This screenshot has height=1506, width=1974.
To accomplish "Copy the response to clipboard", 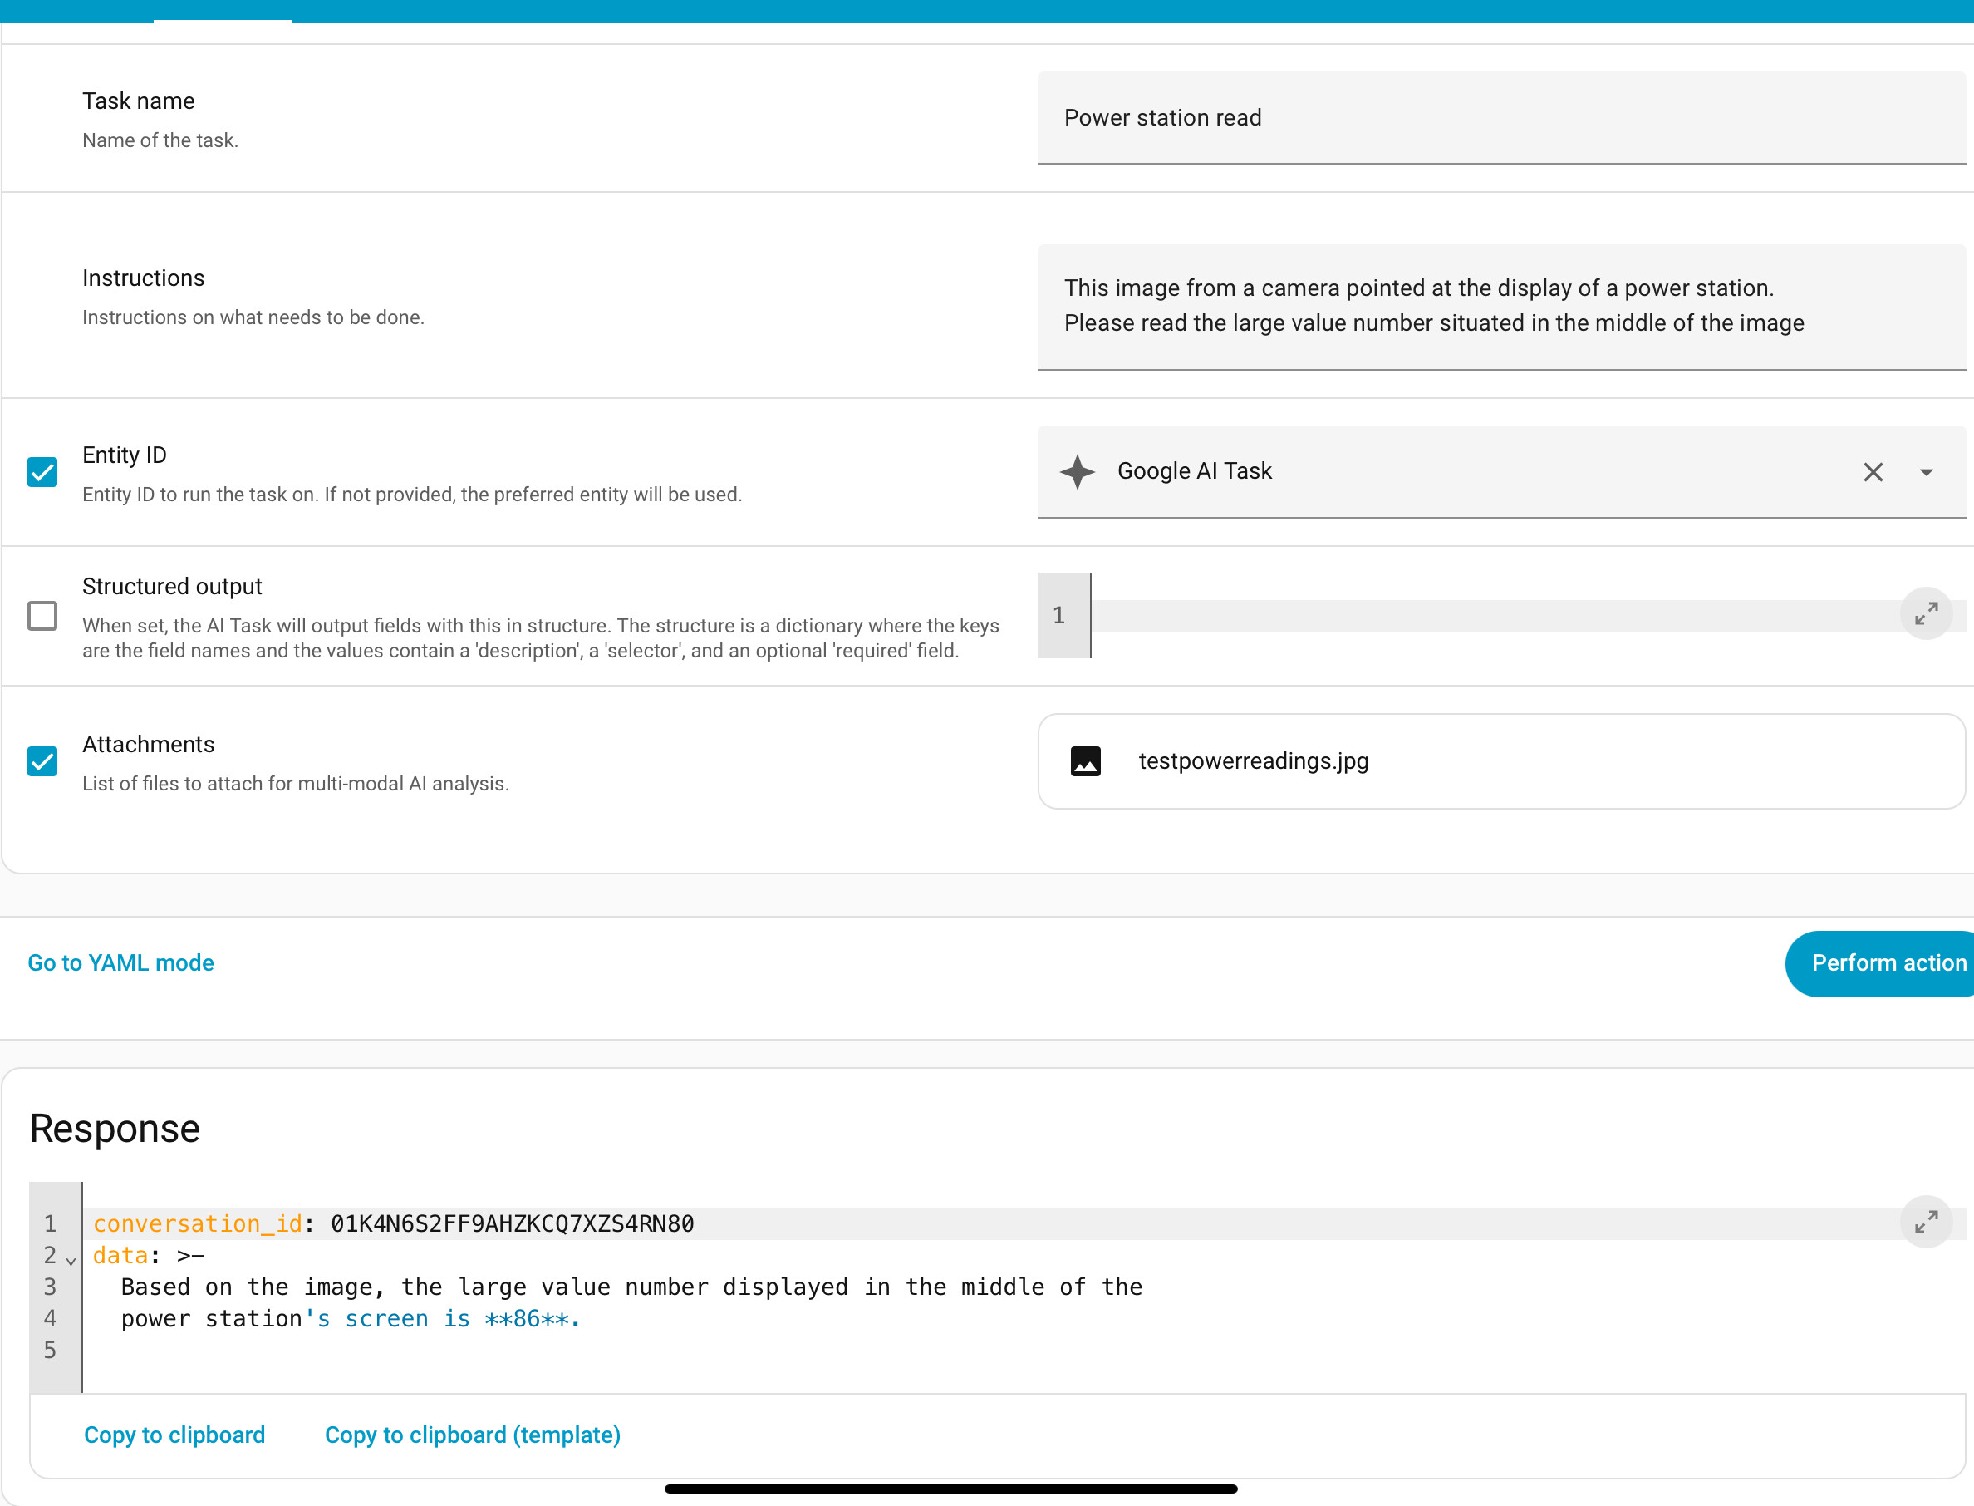I will (174, 1435).
